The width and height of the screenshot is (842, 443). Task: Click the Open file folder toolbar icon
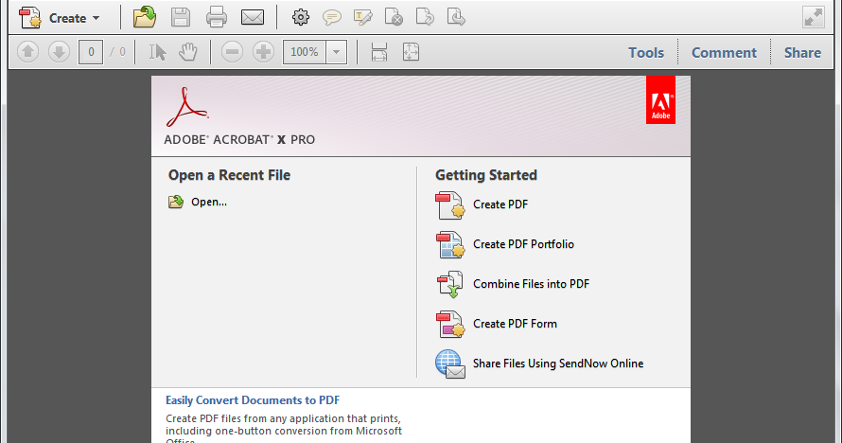click(x=145, y=17)
